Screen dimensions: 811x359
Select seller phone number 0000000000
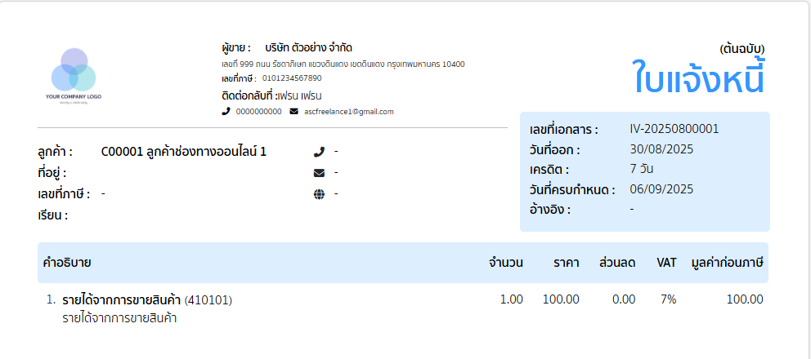click(258, 112)
